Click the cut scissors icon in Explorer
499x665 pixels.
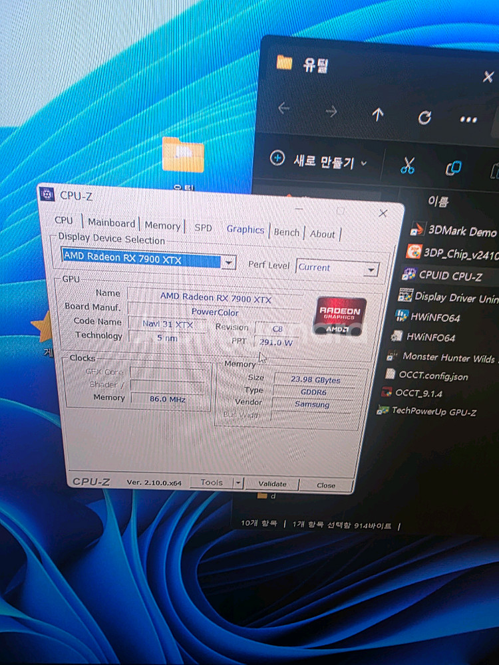[408, 165]
